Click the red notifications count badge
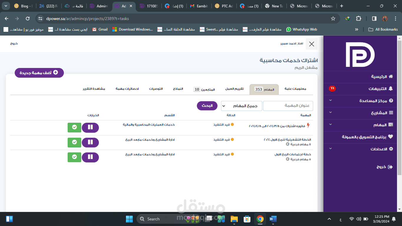Screen dimensions: 402x226 (x=332, y=88)
